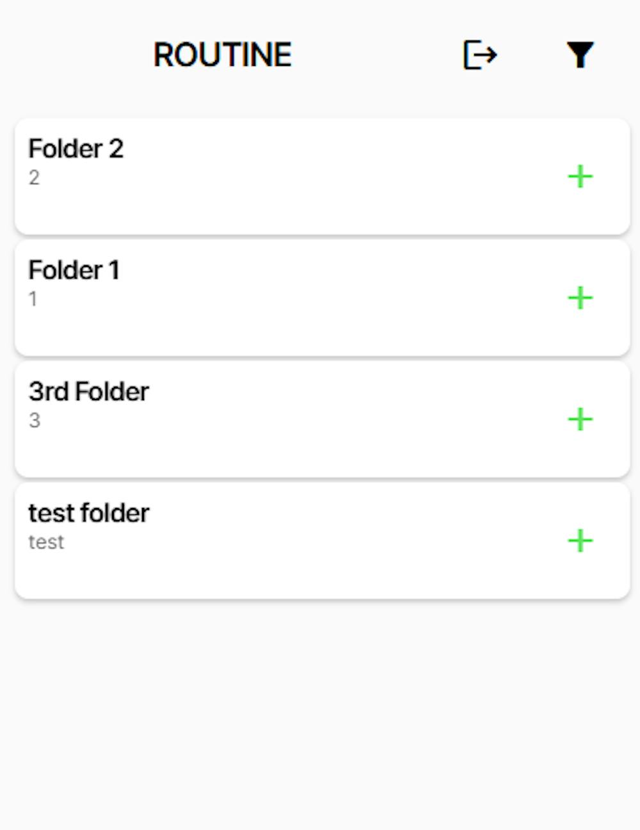Add to test folder using its plus icon
This screenshot has height=830, width=640.
[x=580, y=542]
